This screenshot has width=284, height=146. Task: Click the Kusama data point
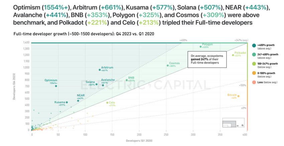click(x=67, y=102)
